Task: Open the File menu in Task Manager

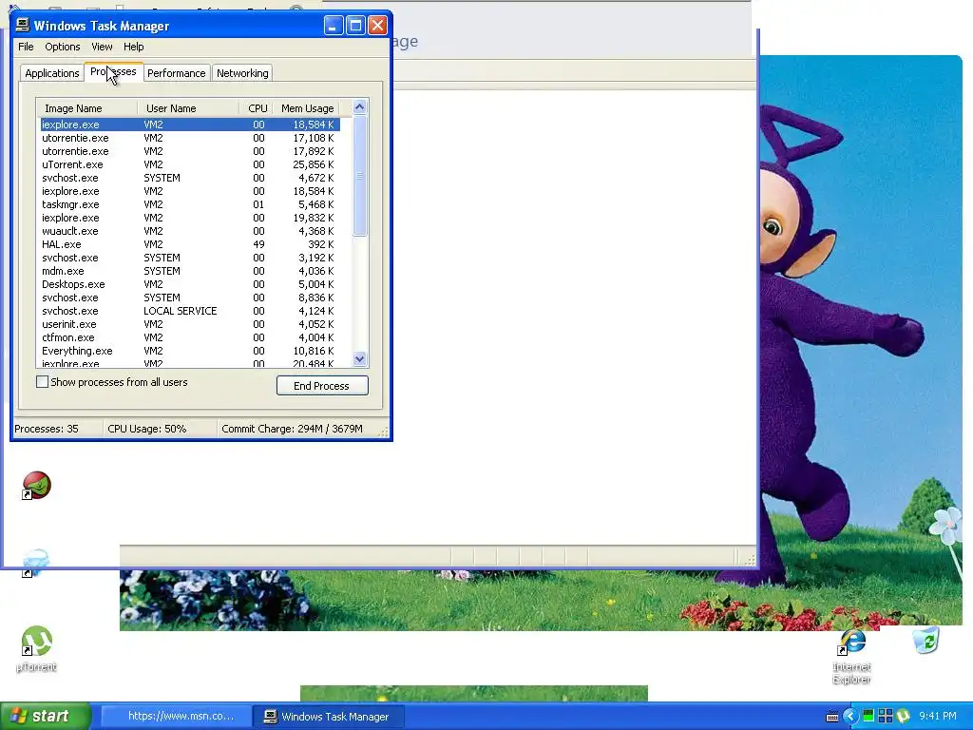Action: [x=26, y=47]
